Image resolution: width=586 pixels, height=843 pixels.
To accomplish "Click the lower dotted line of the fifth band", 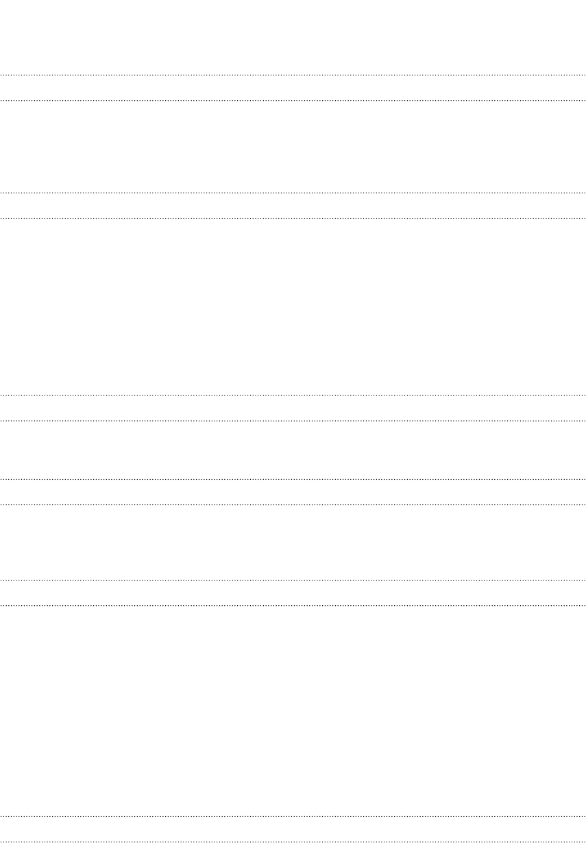I will click(293, 606).
